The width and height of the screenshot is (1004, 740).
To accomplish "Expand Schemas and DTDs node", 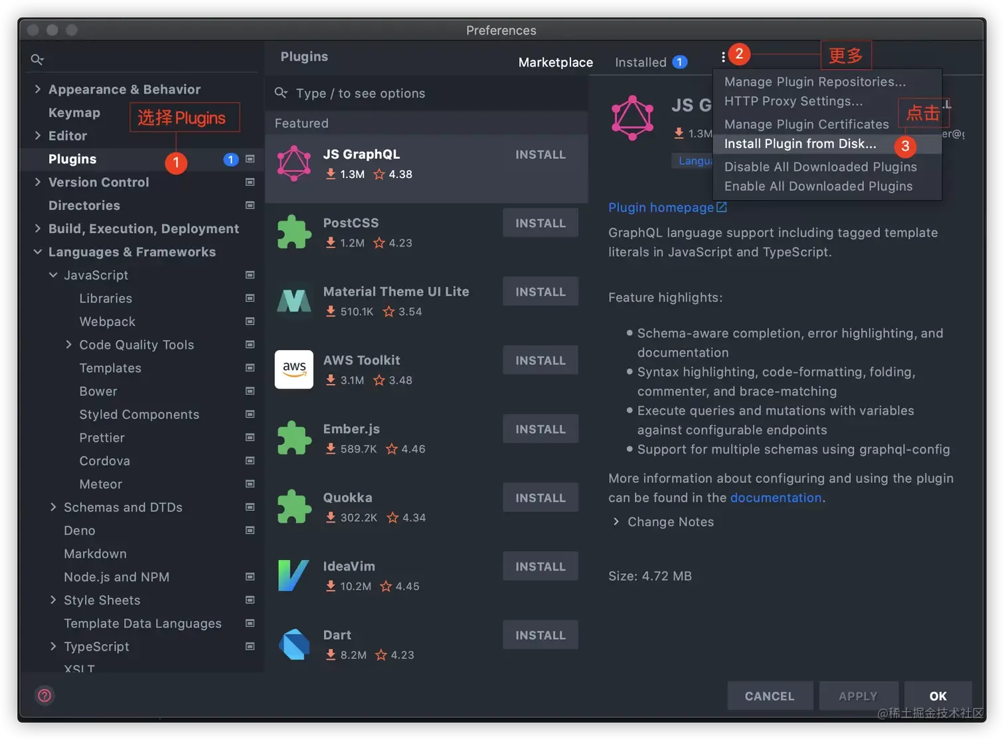I will pyautogui.click(x=53, y=507).
